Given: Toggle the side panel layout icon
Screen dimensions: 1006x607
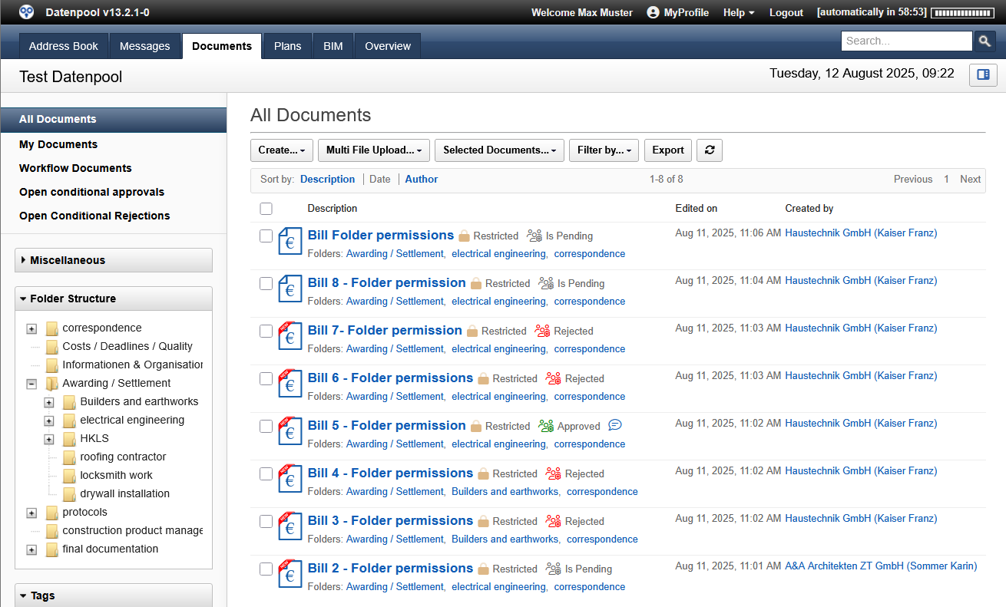Looking at the screenshot, I should click(x=983, y=75).
